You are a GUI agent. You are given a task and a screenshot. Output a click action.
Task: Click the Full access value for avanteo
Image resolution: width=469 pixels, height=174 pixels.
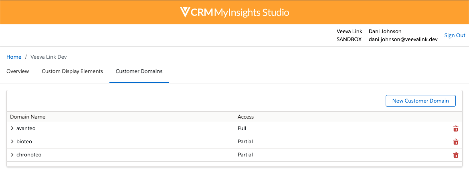coord(242,129)
